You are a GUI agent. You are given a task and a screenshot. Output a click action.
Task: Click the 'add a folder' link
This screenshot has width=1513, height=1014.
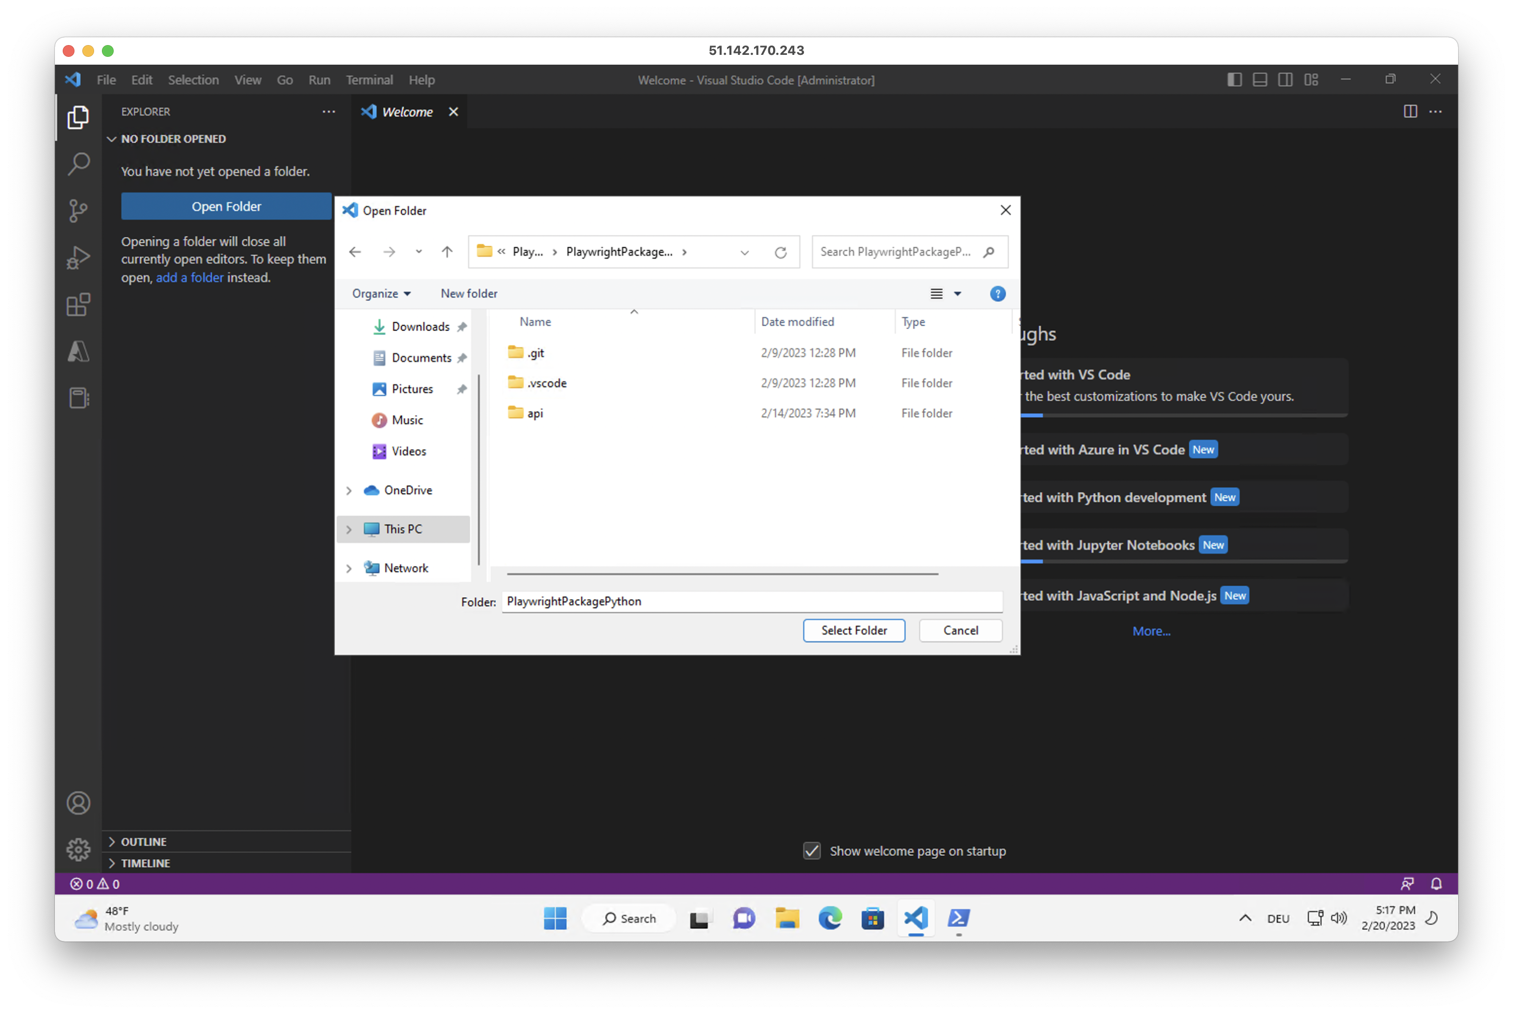(190, 277)
